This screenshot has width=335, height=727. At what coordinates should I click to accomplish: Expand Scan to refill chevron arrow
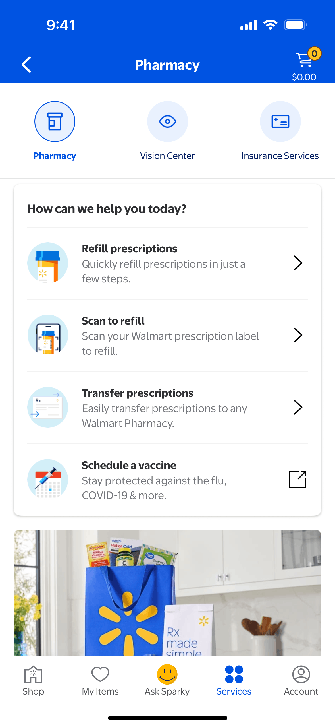(x=298, y=335)
